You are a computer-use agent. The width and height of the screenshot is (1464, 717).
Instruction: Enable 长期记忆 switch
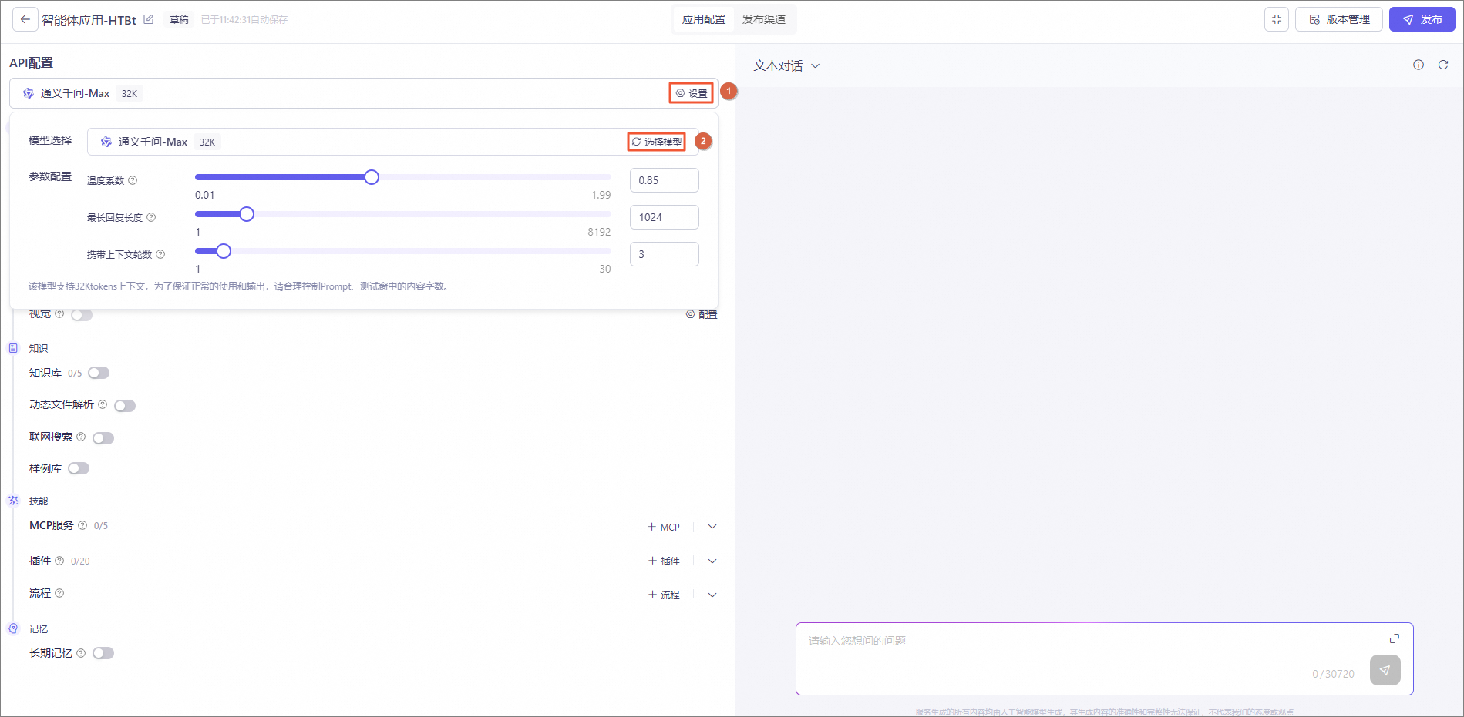coord(103,653)
